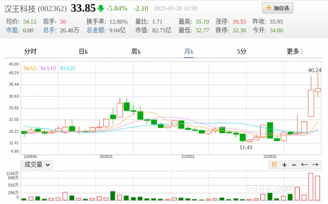
Task: Switch to the 分时 intraday tab
Action: coord(30,51)
